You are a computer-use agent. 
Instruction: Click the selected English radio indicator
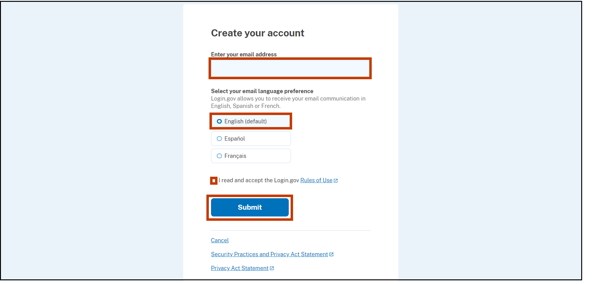tap(219, 121)
